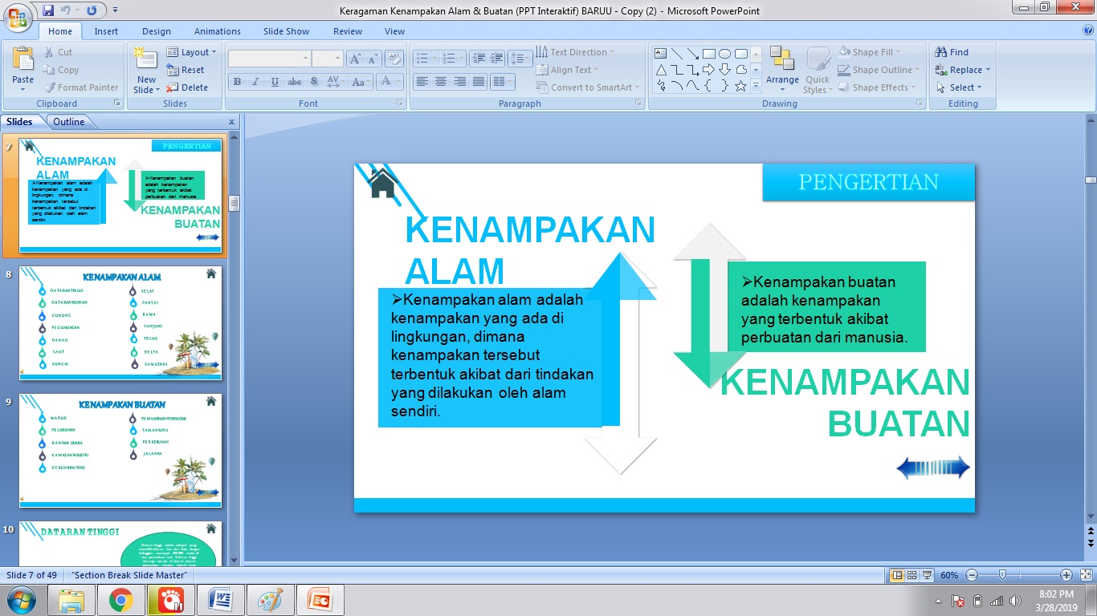Image resolution: width=1097 pixels, height=616 pixels.
Task: Open the Font Size dropdown
Action: click(338, 58)
